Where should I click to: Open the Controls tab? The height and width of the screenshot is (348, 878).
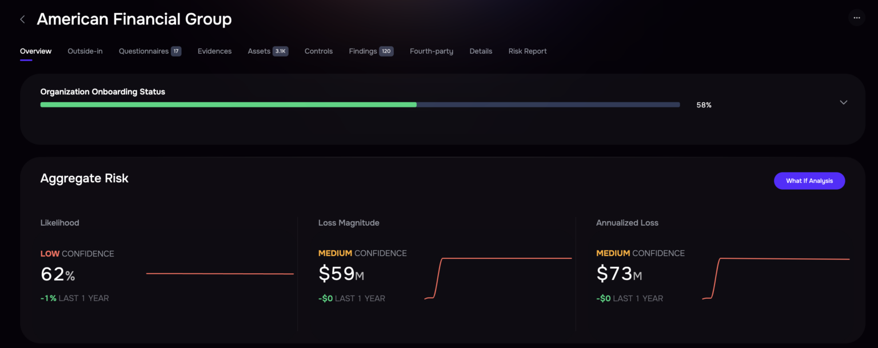tap(318, 51)
